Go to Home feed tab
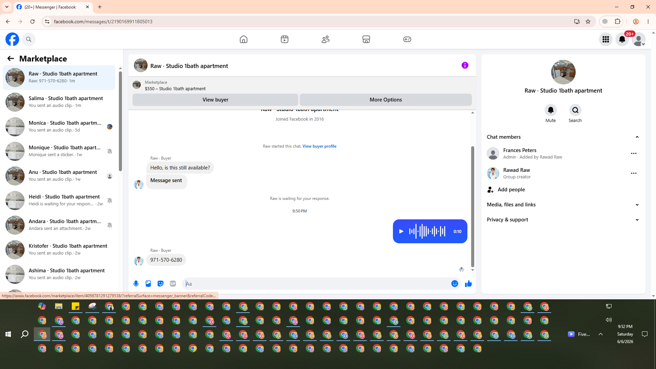 pos(244,39)
